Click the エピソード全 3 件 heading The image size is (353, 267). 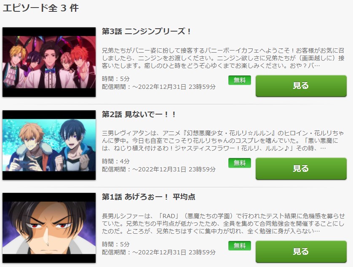tap(41, 8)
